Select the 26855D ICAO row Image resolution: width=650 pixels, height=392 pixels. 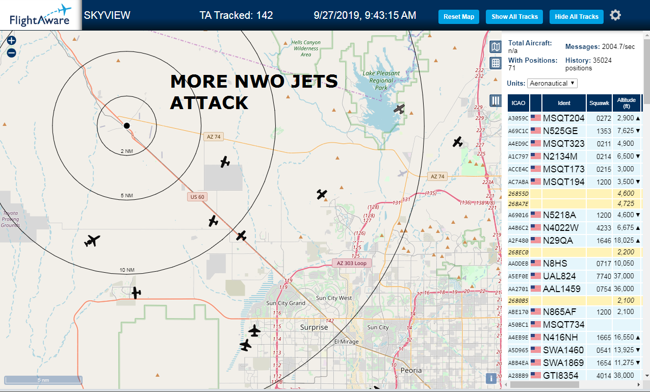pos(575,194)
